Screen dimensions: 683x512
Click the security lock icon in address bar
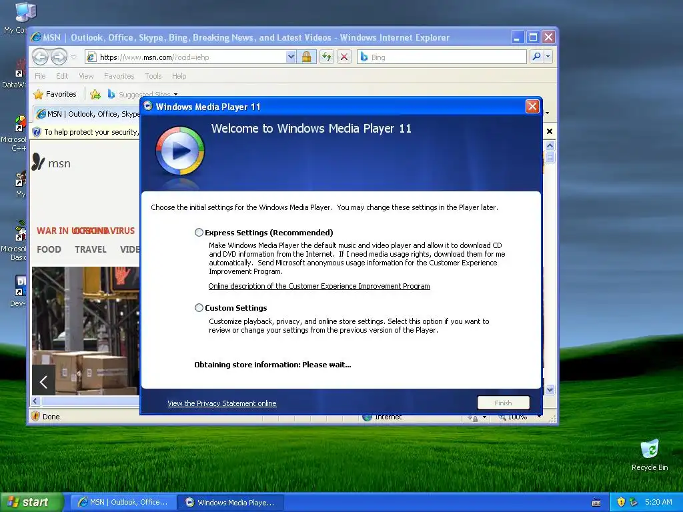click(307, 57)
